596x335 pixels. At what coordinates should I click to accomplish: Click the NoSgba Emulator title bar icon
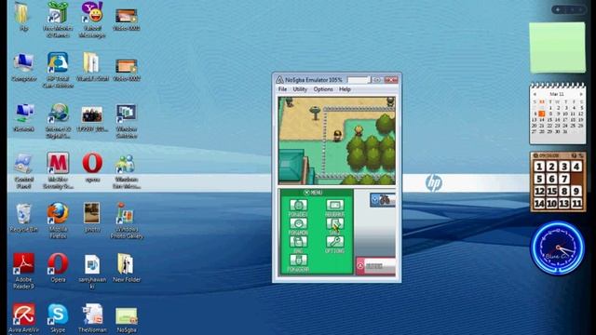tap(279, 80)
